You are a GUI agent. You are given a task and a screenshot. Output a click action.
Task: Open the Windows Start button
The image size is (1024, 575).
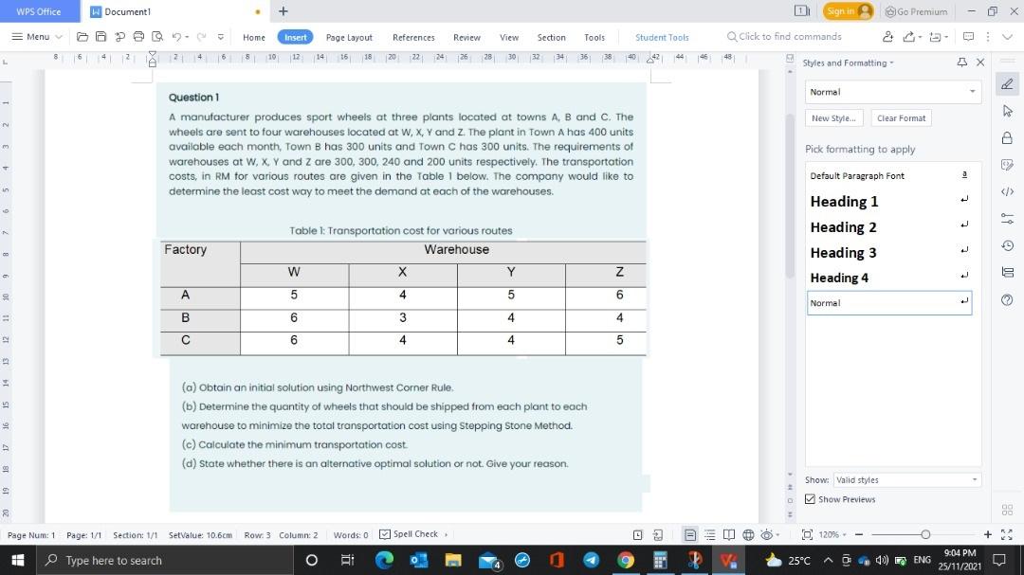pyautogui.click(x=18, y=560)
